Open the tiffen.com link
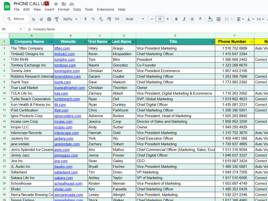The width and height of the screenshot is (268, 201). pos(62,48)
